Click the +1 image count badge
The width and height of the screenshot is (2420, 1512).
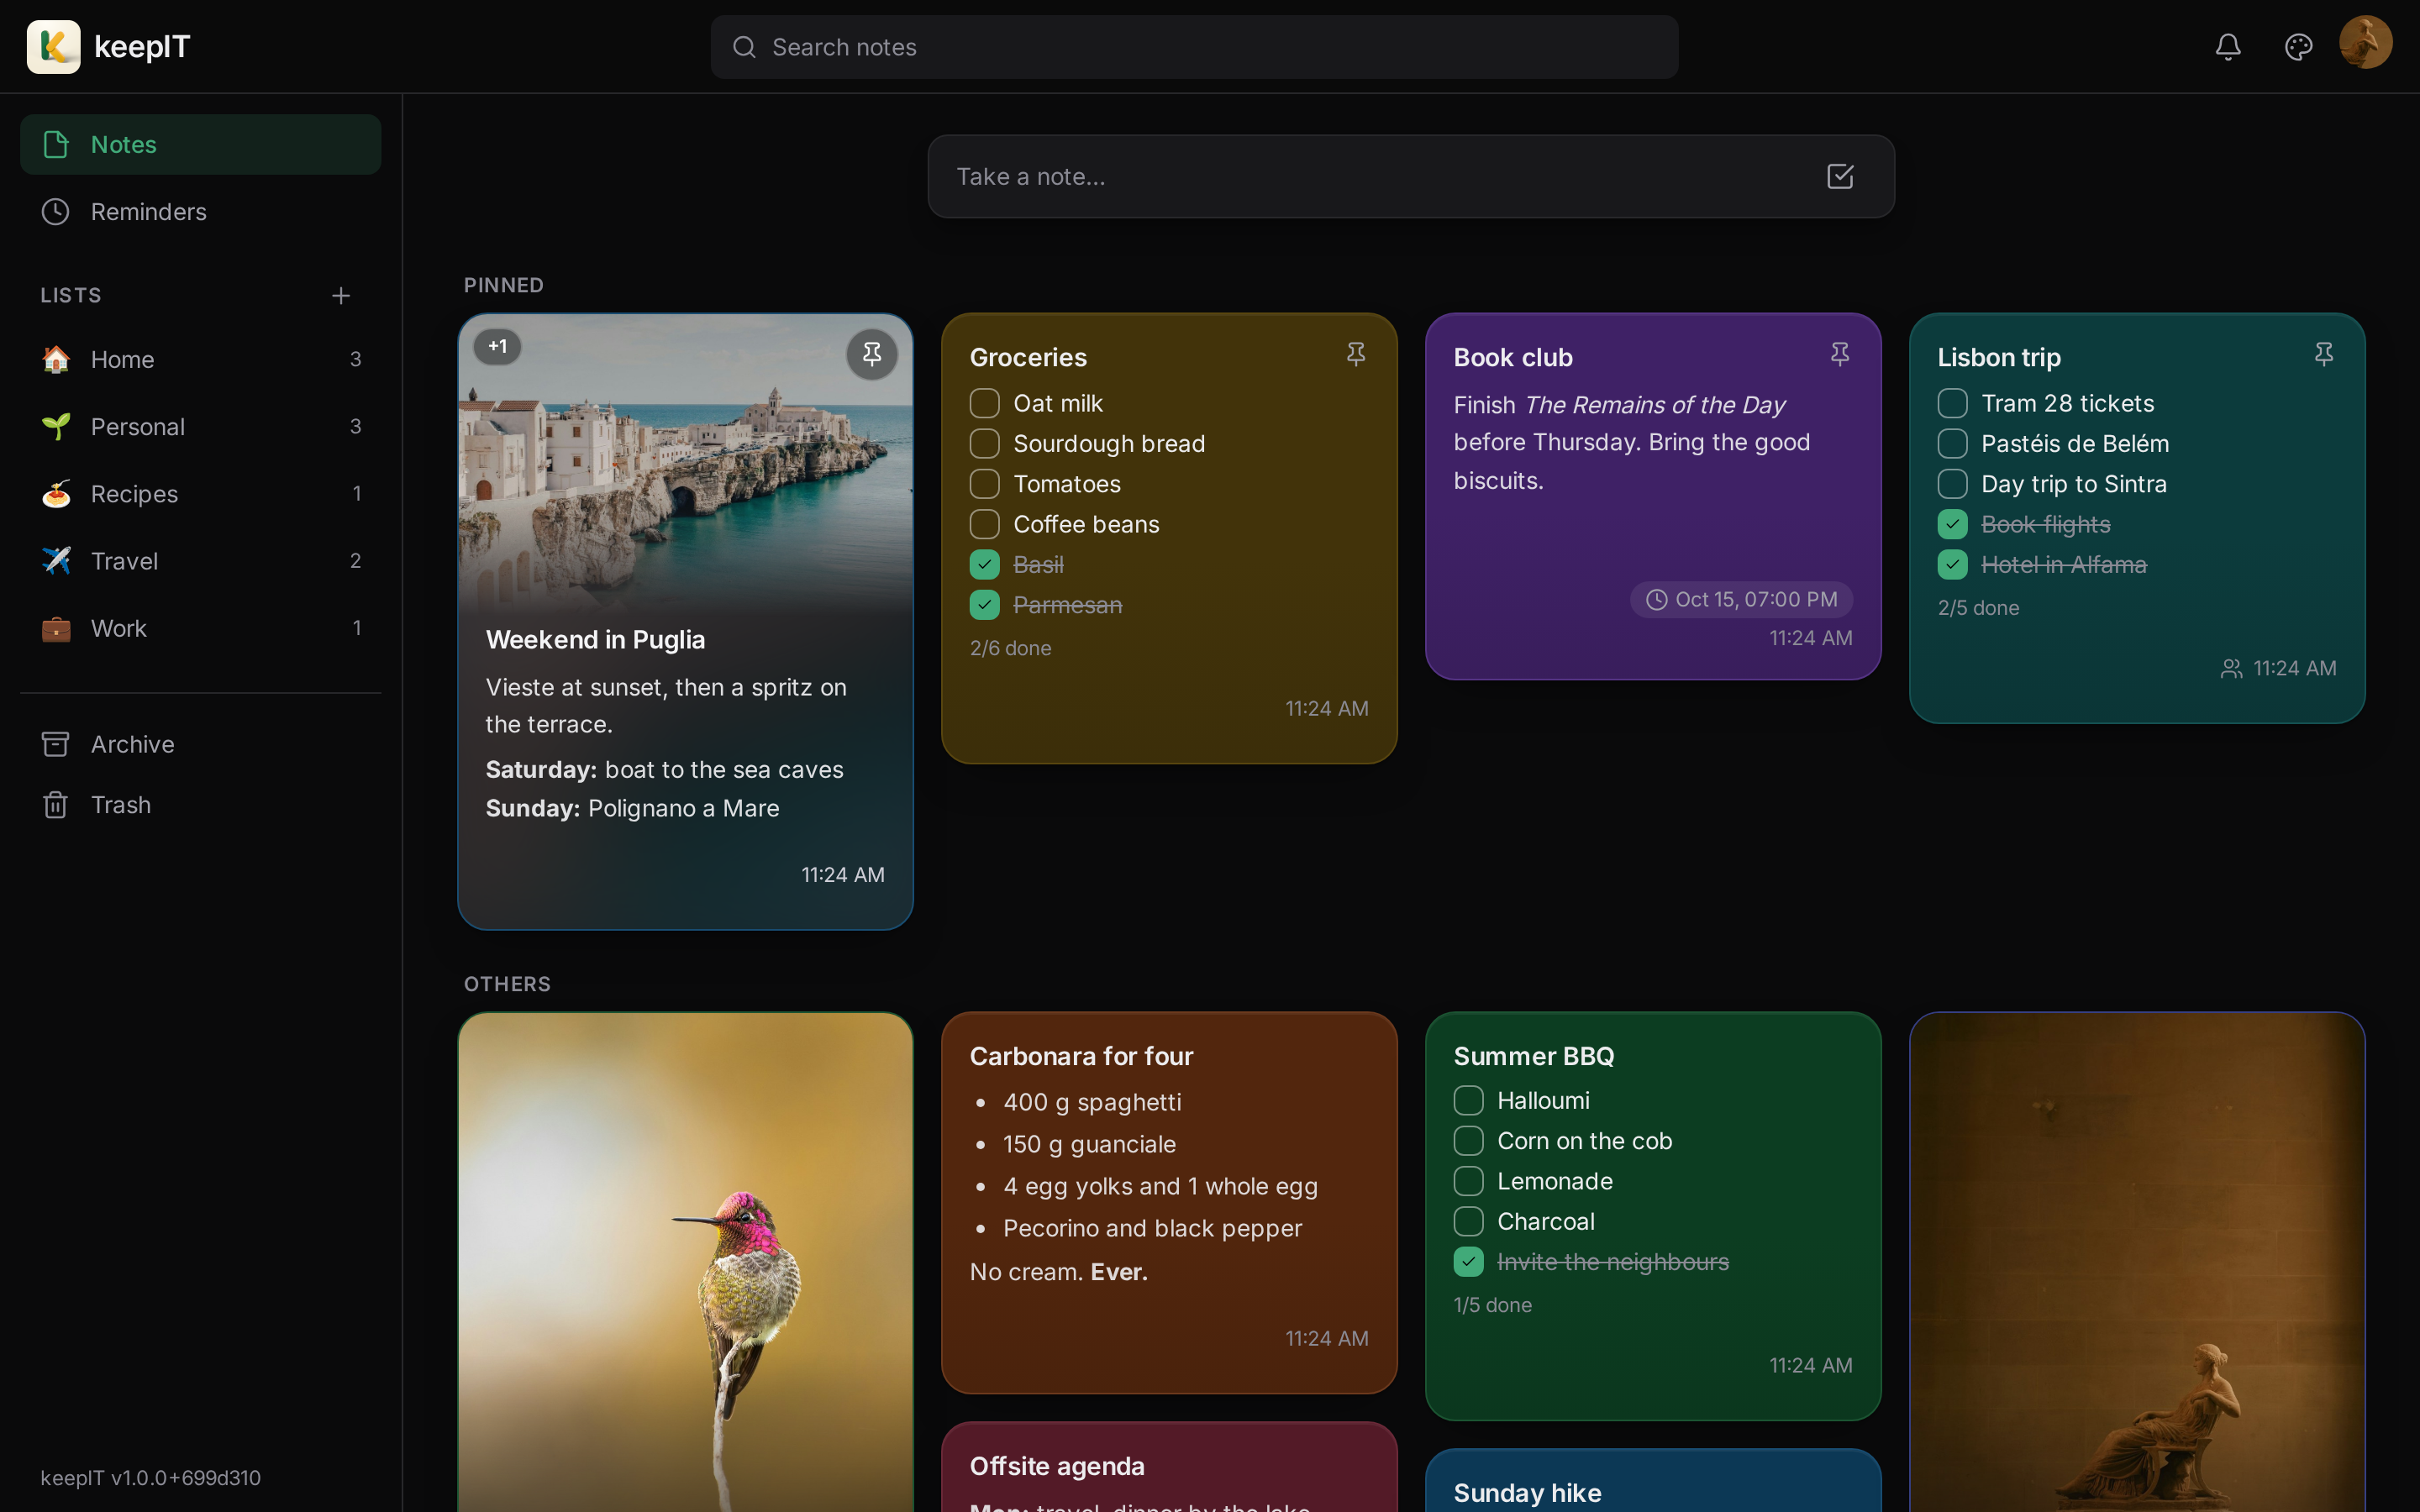(x=497, y=347)
